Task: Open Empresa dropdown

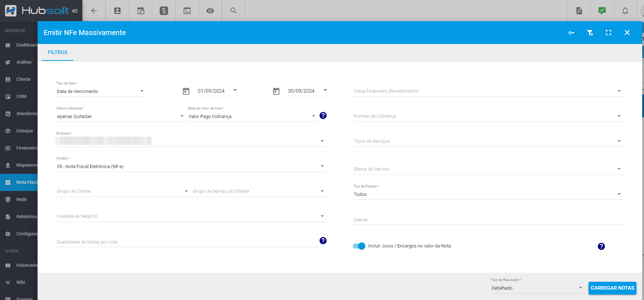Action: [191, 141]
